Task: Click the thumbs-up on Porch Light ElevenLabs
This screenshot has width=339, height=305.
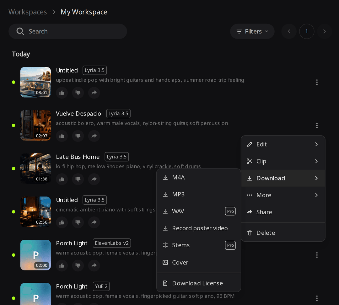Action: pos(62,266)
